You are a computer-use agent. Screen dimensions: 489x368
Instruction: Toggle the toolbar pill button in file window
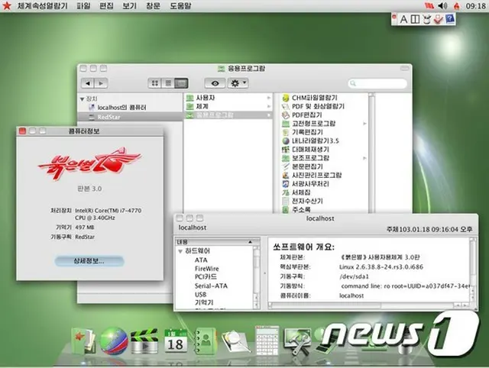(404, 68)
